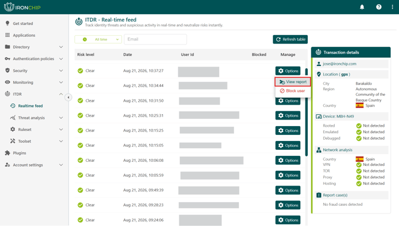The width and height of the screenshot is (399, 226).
Task: Open the notifications bell
Action: pyautogui.click(x=362, y=7)
